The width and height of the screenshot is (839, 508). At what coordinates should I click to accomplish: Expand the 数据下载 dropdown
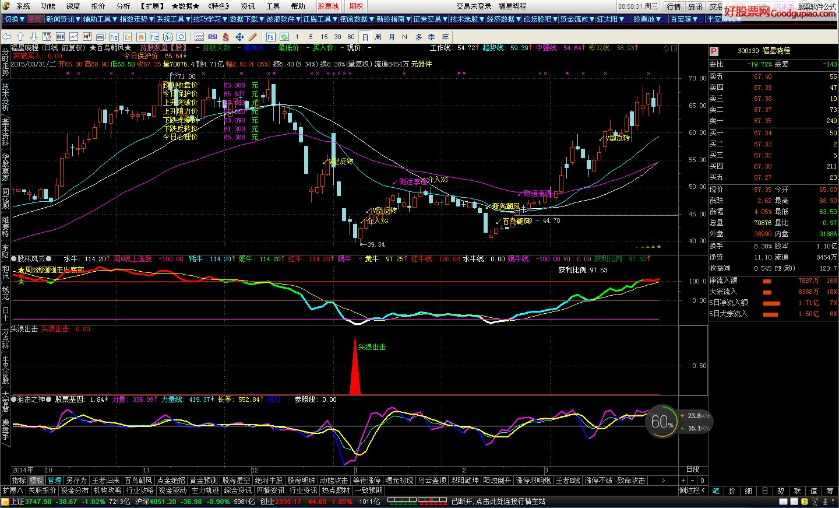click(246, 19)
